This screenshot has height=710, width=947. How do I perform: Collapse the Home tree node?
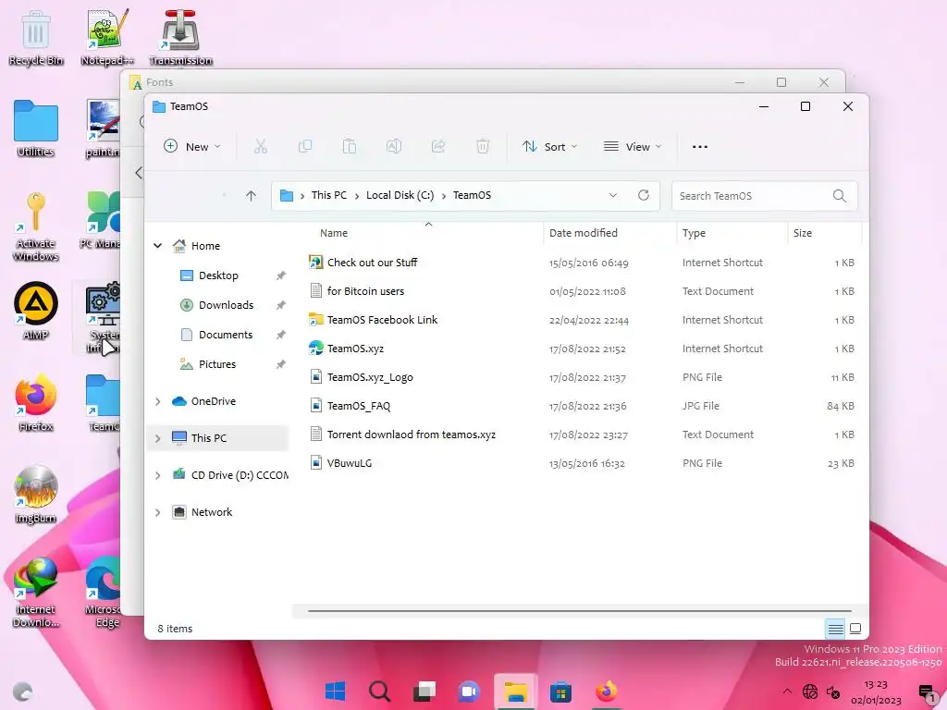pos(157,246)
